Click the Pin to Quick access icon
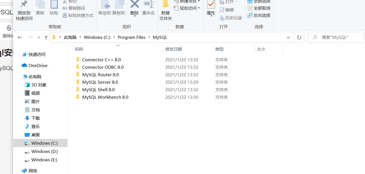 (x=24, y=10)
